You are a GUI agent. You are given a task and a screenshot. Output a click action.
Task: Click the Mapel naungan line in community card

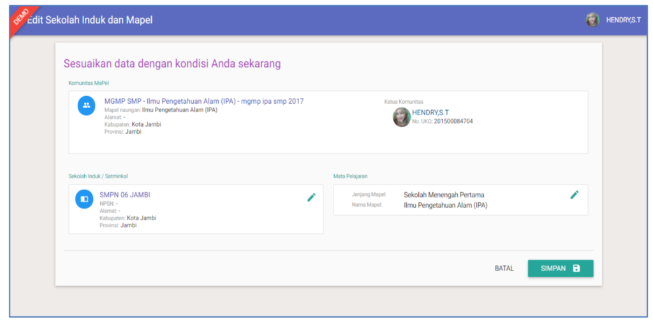pos(161,110)
